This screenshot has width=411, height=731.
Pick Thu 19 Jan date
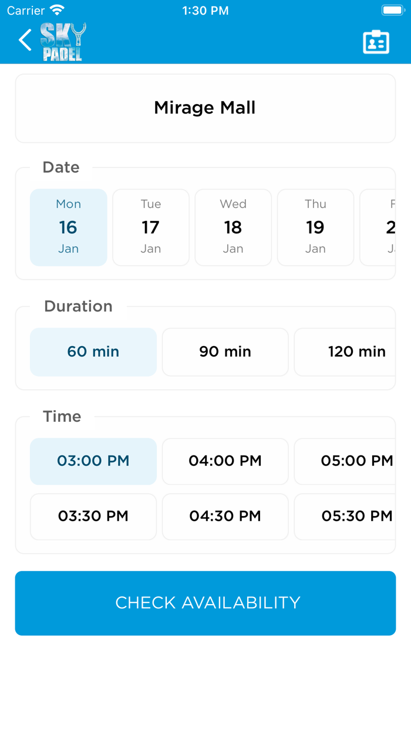(315, 227)
